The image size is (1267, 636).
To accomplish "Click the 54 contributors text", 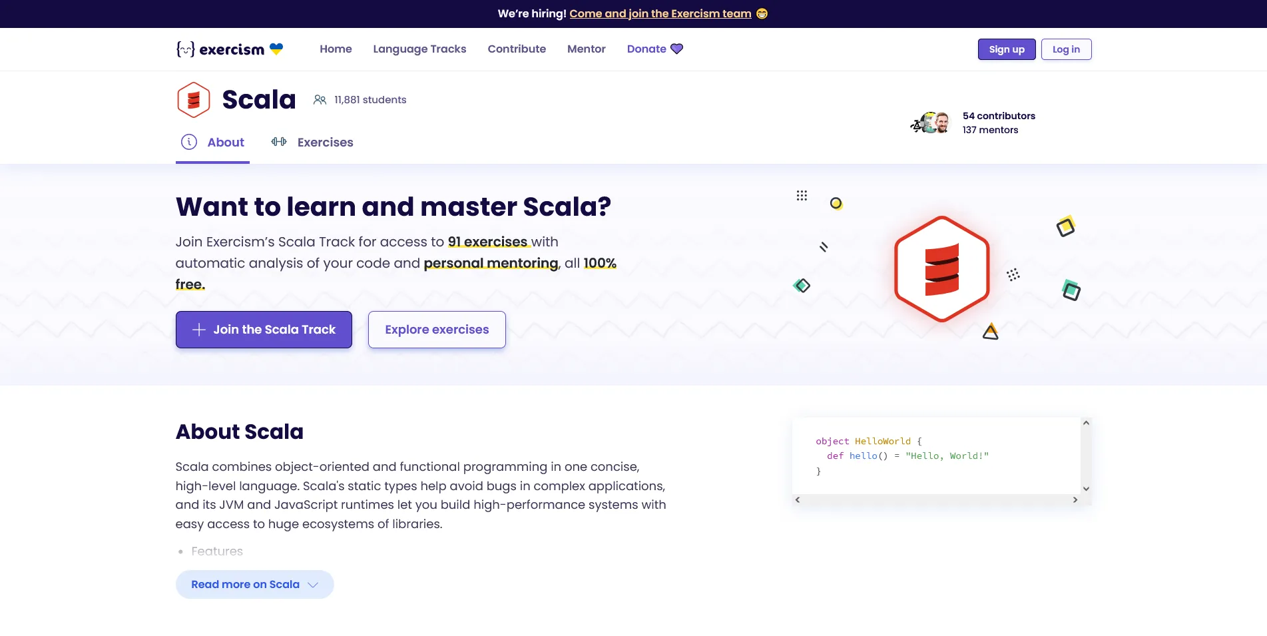I will pos(999,116).
